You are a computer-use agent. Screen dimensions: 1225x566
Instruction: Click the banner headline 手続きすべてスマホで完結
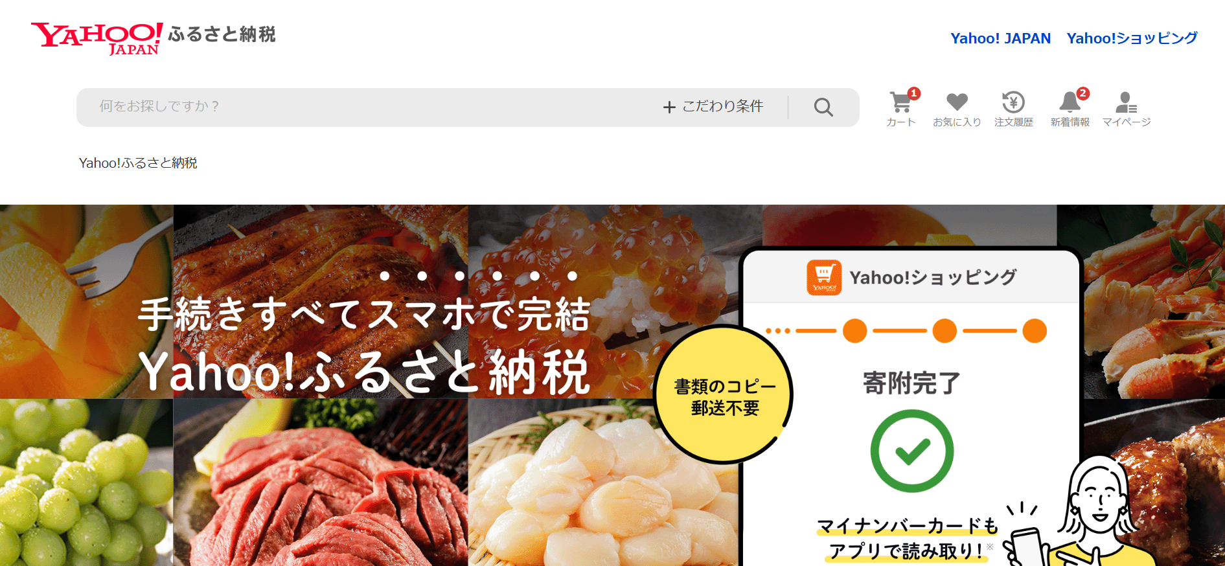[364, 314]
